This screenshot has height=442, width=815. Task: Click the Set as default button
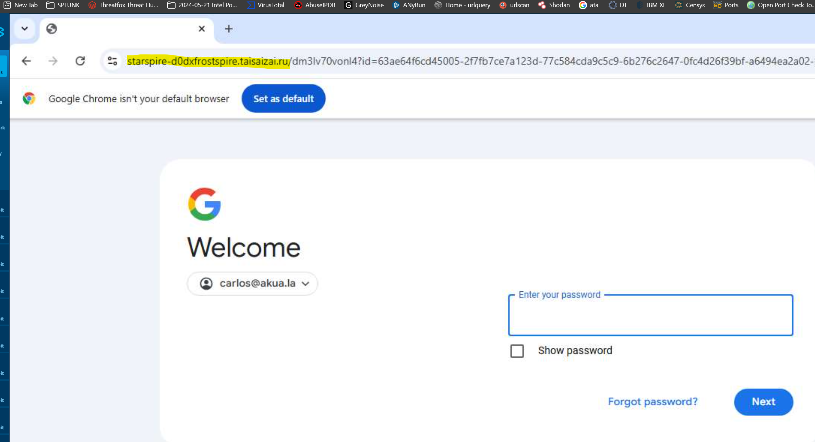click(283, 99)
